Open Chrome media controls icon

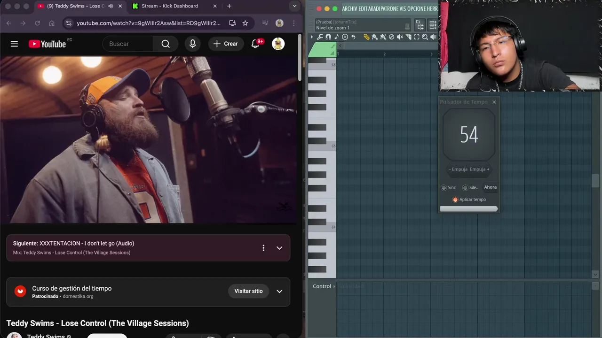pyautogui.click(x=265, y=23)
